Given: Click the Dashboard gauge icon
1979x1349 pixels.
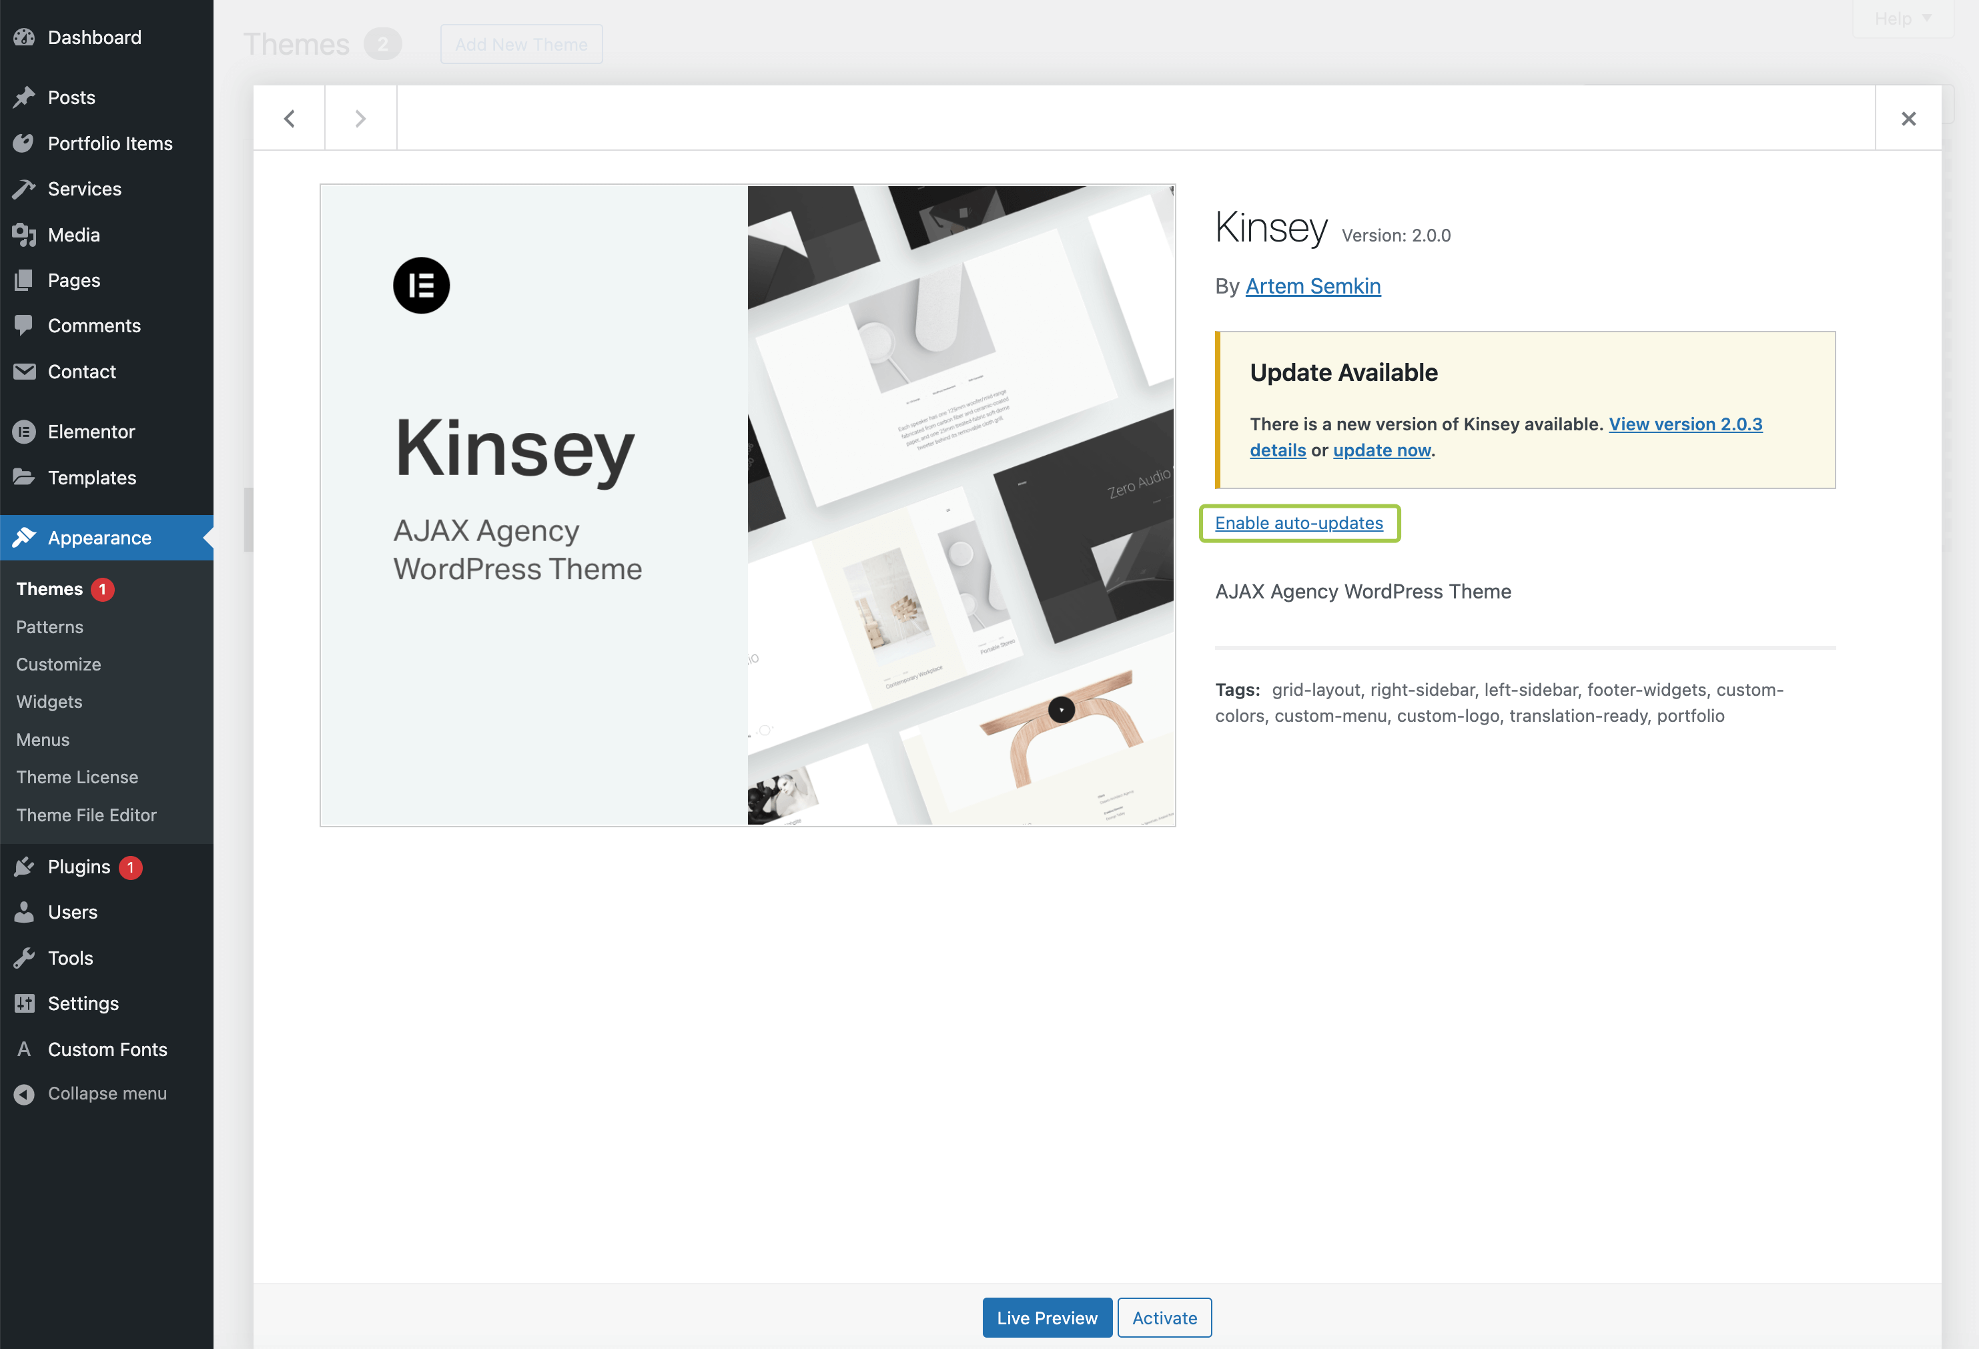Looking at the screenshot, I should (x=24, y=37).
